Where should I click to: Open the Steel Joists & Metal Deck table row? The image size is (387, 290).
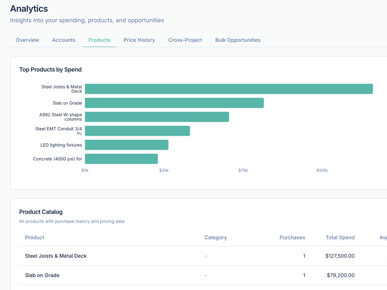click(x=203, y=256)
